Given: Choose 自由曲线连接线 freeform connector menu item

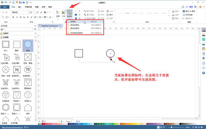Looking at the screenshot, I should 85,33.
